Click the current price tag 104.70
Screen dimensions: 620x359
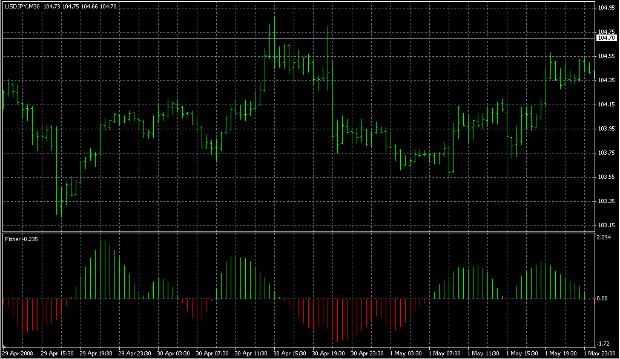(606, 38)
